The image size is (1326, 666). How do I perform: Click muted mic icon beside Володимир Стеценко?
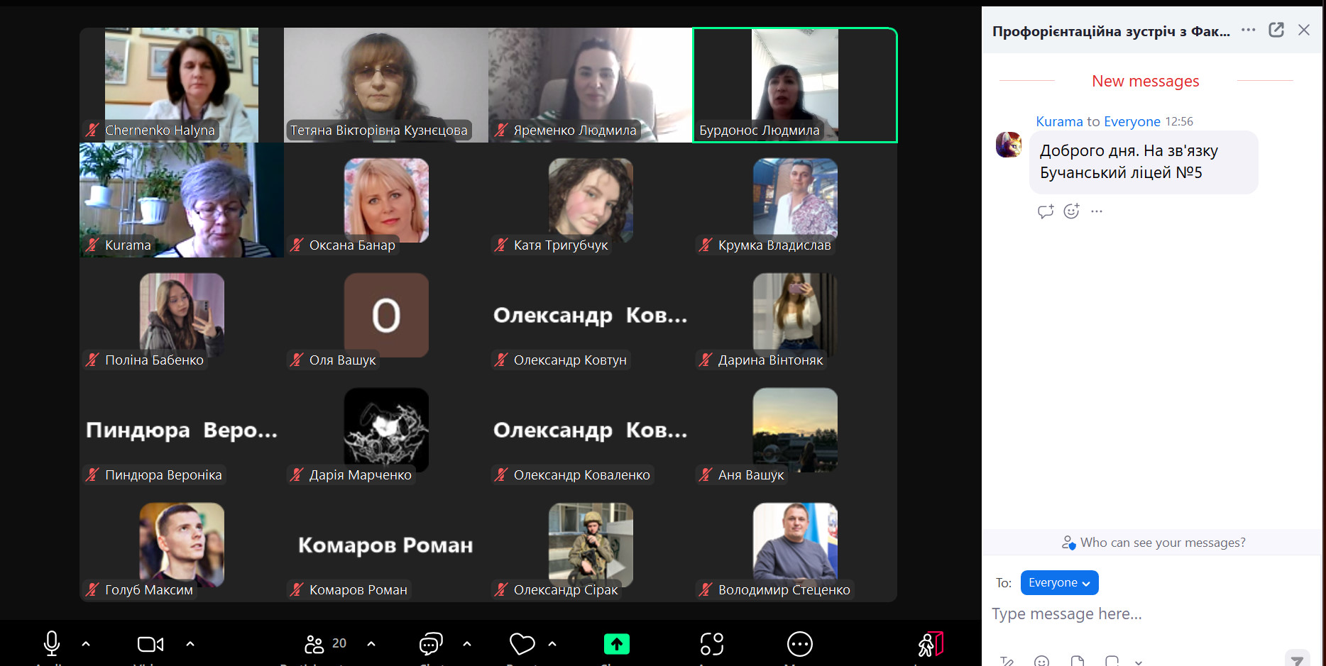pos(706,589)
